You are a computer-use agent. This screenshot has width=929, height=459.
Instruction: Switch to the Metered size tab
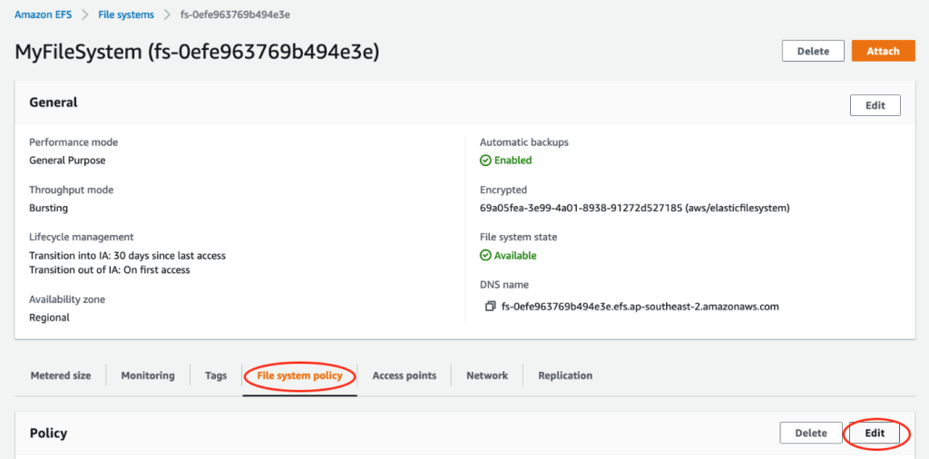point(61,376)
